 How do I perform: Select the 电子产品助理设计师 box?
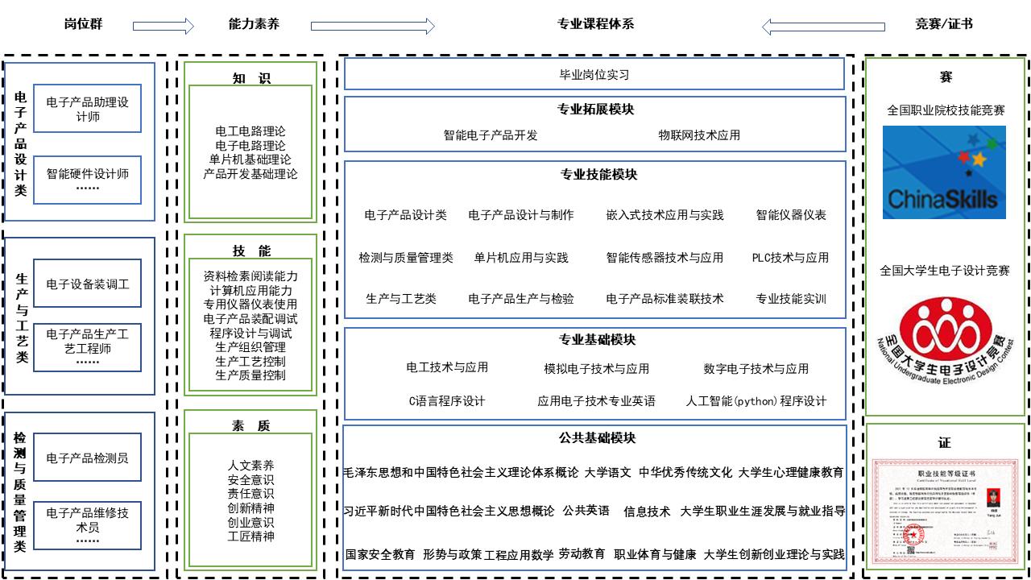(x=87, y=109)
